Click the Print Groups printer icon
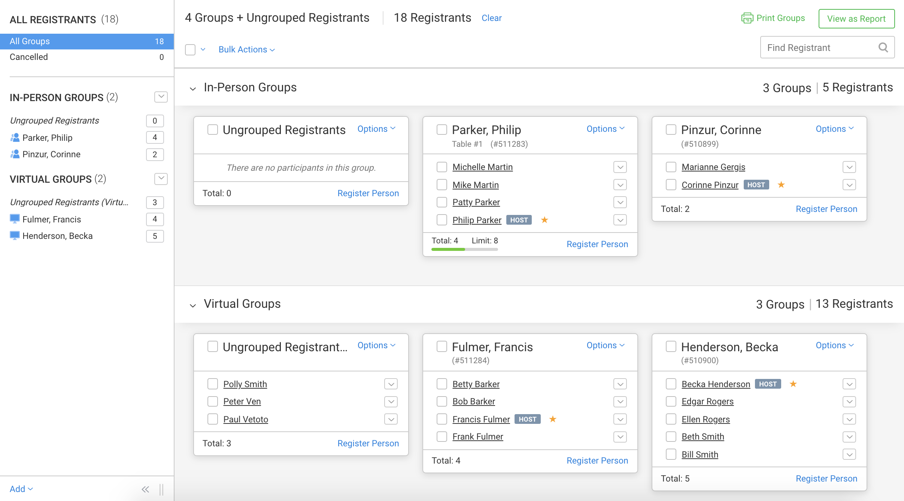This screenshot has height=501, width=904. tap(747, 18)
